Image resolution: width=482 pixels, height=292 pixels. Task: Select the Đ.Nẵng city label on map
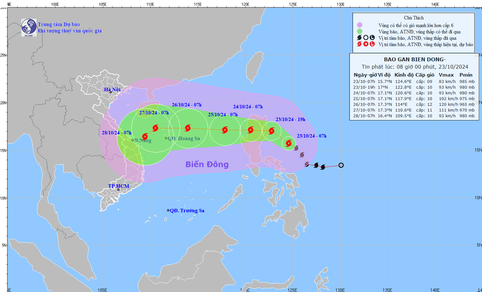click(x=142, y=140)
